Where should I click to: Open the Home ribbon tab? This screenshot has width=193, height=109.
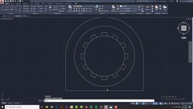(7, 4)
